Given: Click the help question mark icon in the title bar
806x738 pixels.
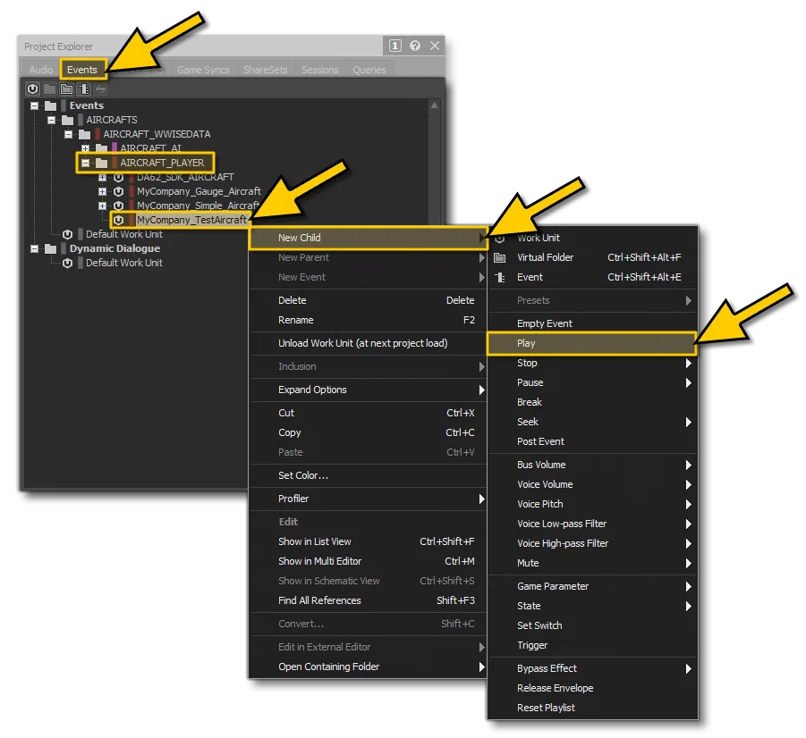Looking at the screenshot, I should pyautogui.click(x=415, y=46).
